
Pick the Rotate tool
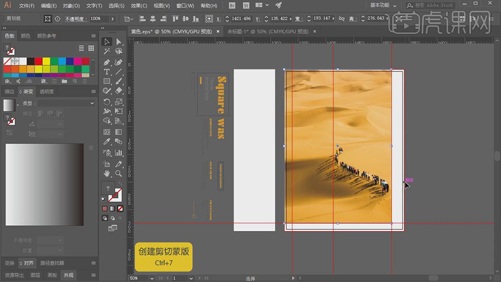[107, 102]
